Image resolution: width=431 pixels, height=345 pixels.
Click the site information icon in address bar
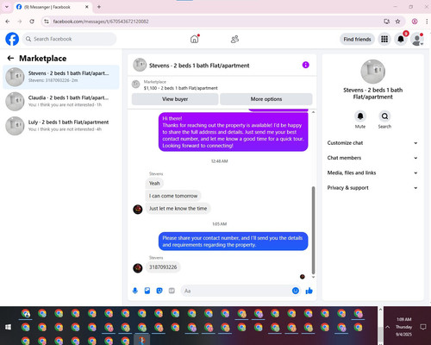point(47,22)
